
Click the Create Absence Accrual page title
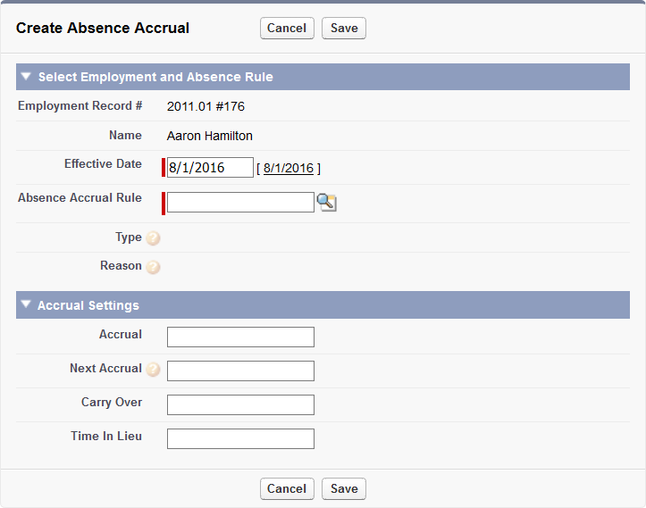[x=103, y=28]
